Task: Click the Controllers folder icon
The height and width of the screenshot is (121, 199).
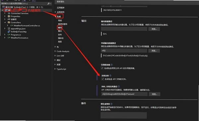Action: pyautogui.click(x=9, y=22)
